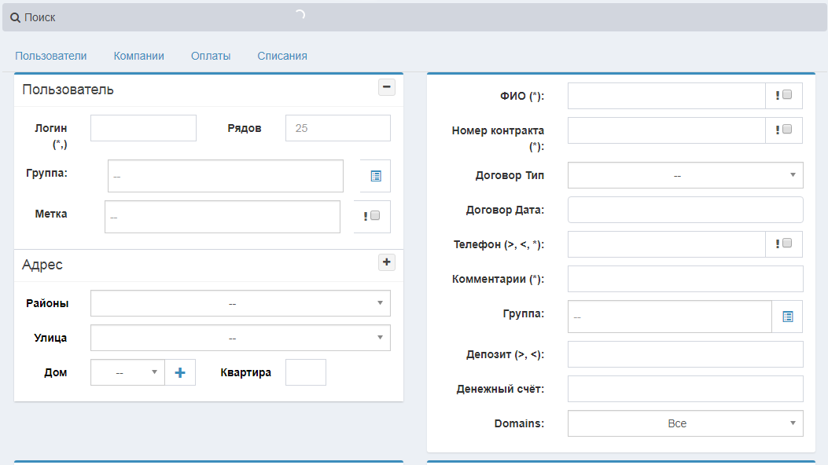This screenshot has width=828, height=465.
Task: Open the Договор Тип dropdown
Action: [x=685, y=175]
